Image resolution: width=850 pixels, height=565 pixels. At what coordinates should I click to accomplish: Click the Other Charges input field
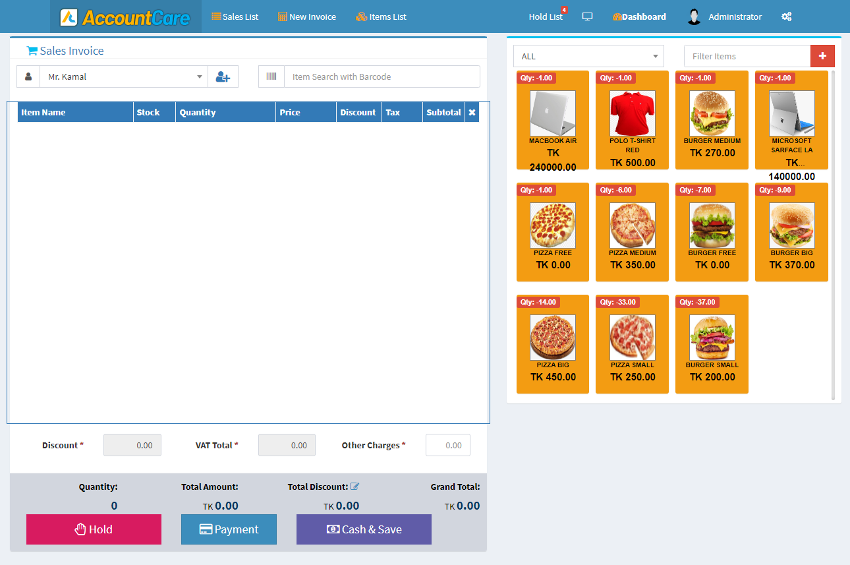(x=448, y=445)
